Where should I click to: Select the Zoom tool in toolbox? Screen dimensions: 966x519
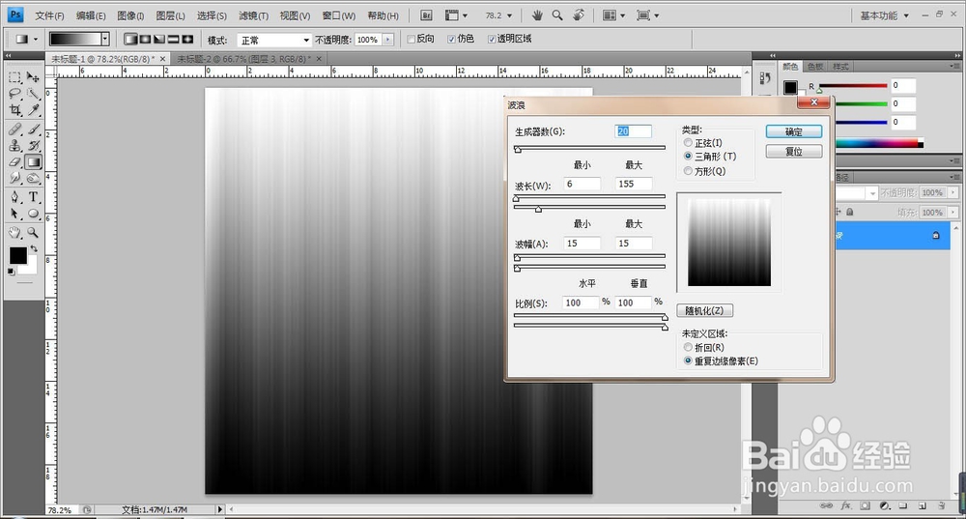point(33,232)
